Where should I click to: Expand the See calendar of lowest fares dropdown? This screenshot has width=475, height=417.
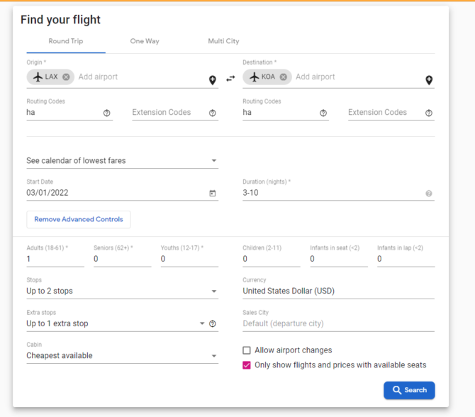tap(123, 160)
